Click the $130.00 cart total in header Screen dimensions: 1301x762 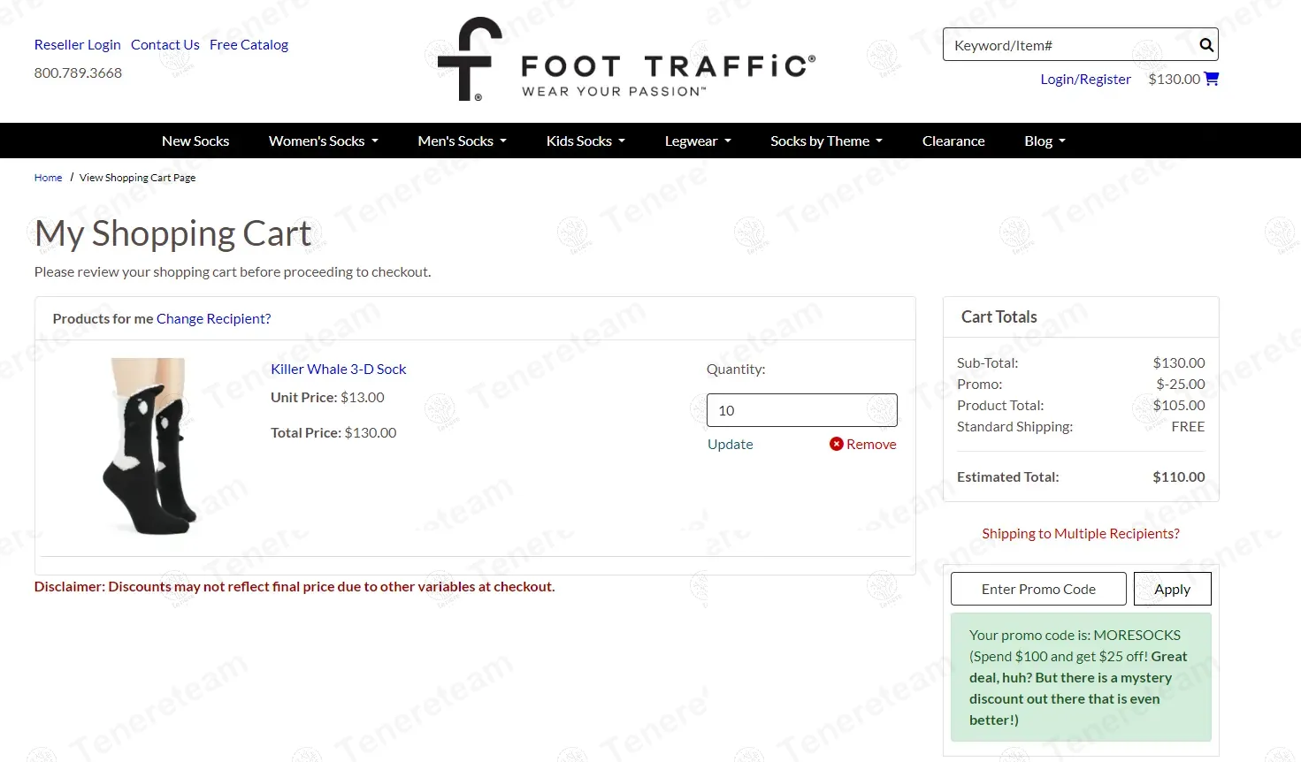pos(1174,79)
